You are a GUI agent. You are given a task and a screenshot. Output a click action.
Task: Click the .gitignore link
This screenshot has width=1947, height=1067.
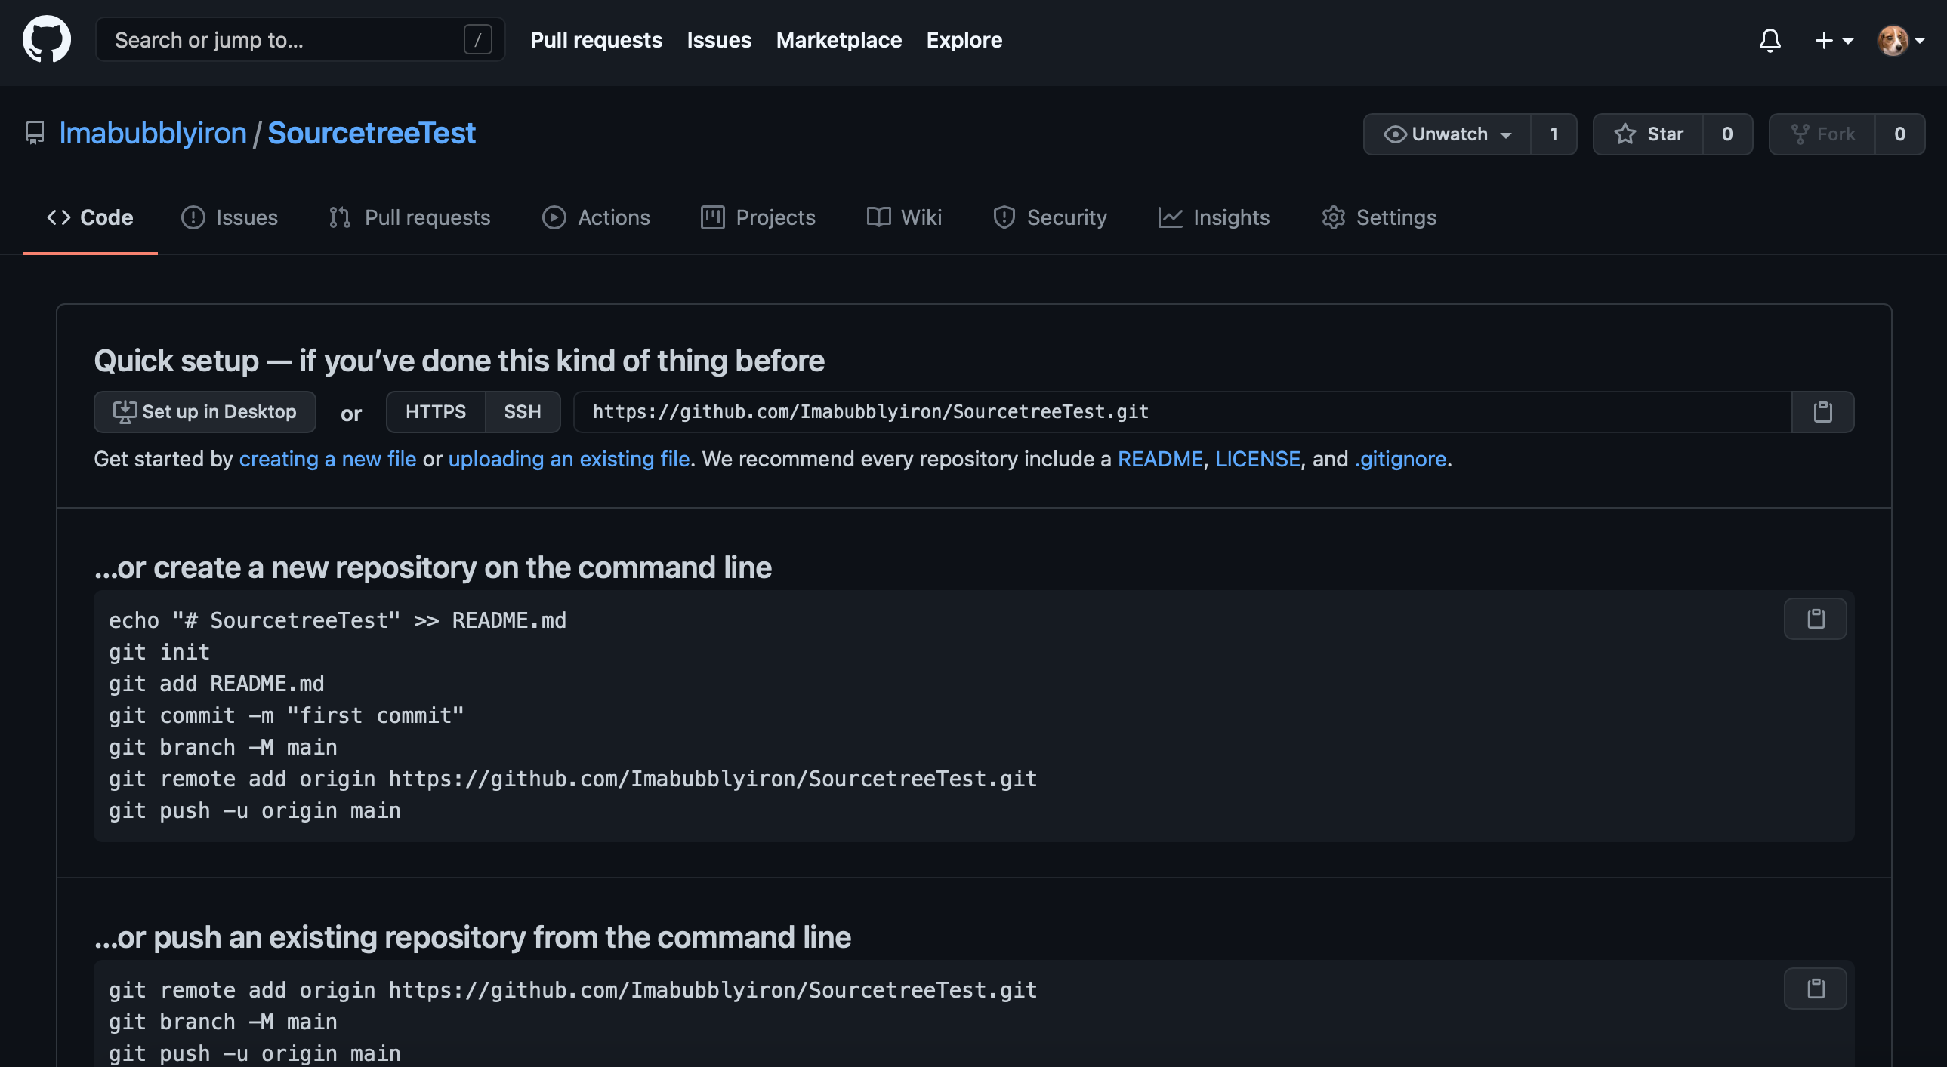1399,459
